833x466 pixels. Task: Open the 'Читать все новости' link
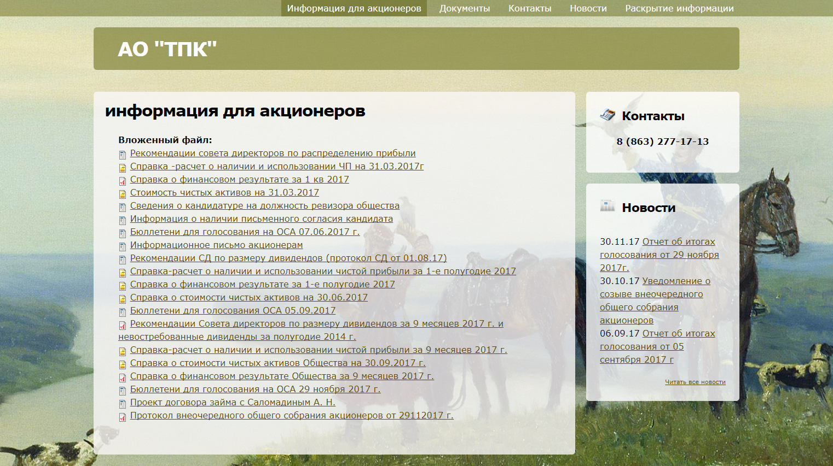pos(695,382)
